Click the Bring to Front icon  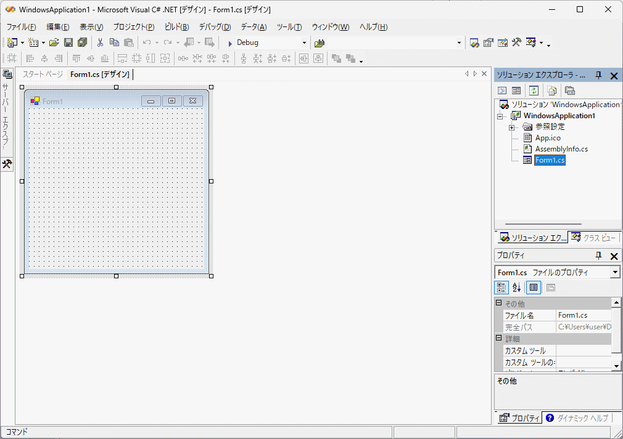pyautogui.click(x=336, y=58)
